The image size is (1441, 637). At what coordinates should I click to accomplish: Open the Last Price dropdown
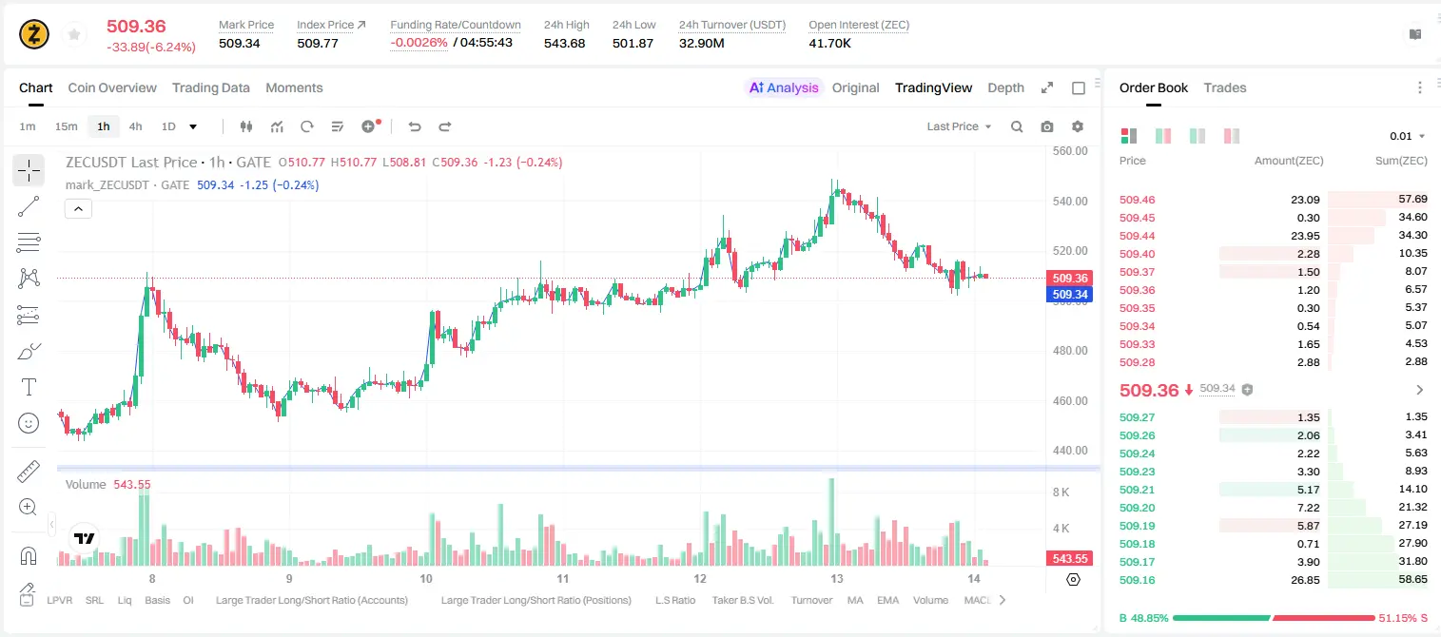point(959,126)
